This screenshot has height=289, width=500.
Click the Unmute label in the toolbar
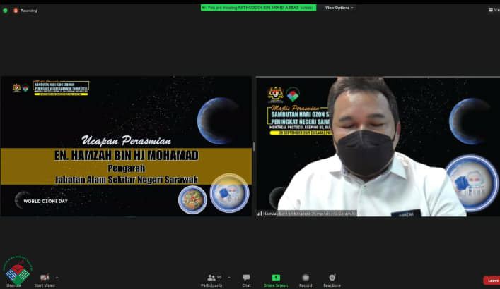point(13,285)
